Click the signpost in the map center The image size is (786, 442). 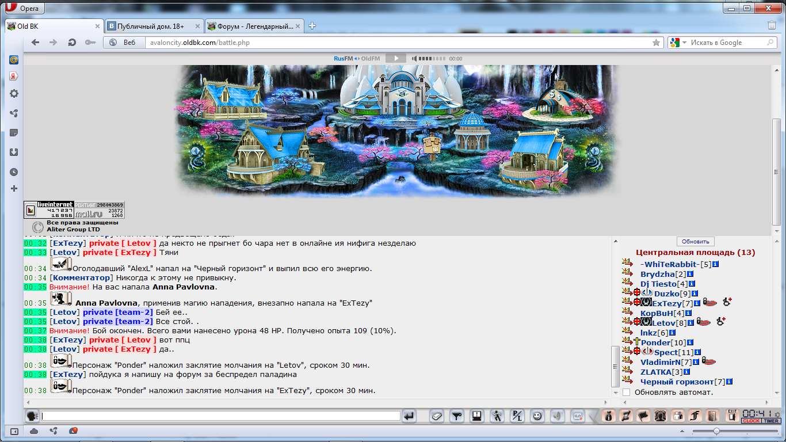pos(432,146)
